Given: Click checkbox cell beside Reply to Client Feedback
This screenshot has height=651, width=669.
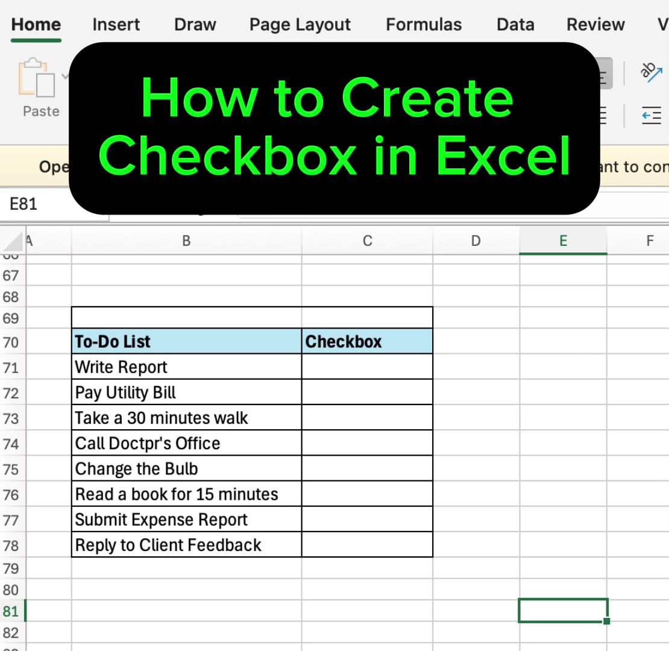Looking at the screenshot, I should [x=368, y=545].
